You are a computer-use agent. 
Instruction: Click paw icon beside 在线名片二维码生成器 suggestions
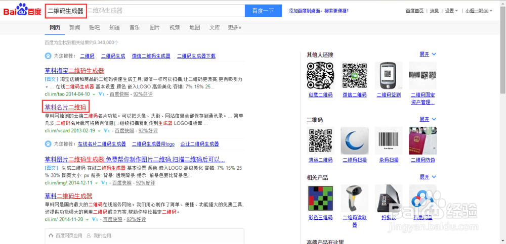point(48,144)
